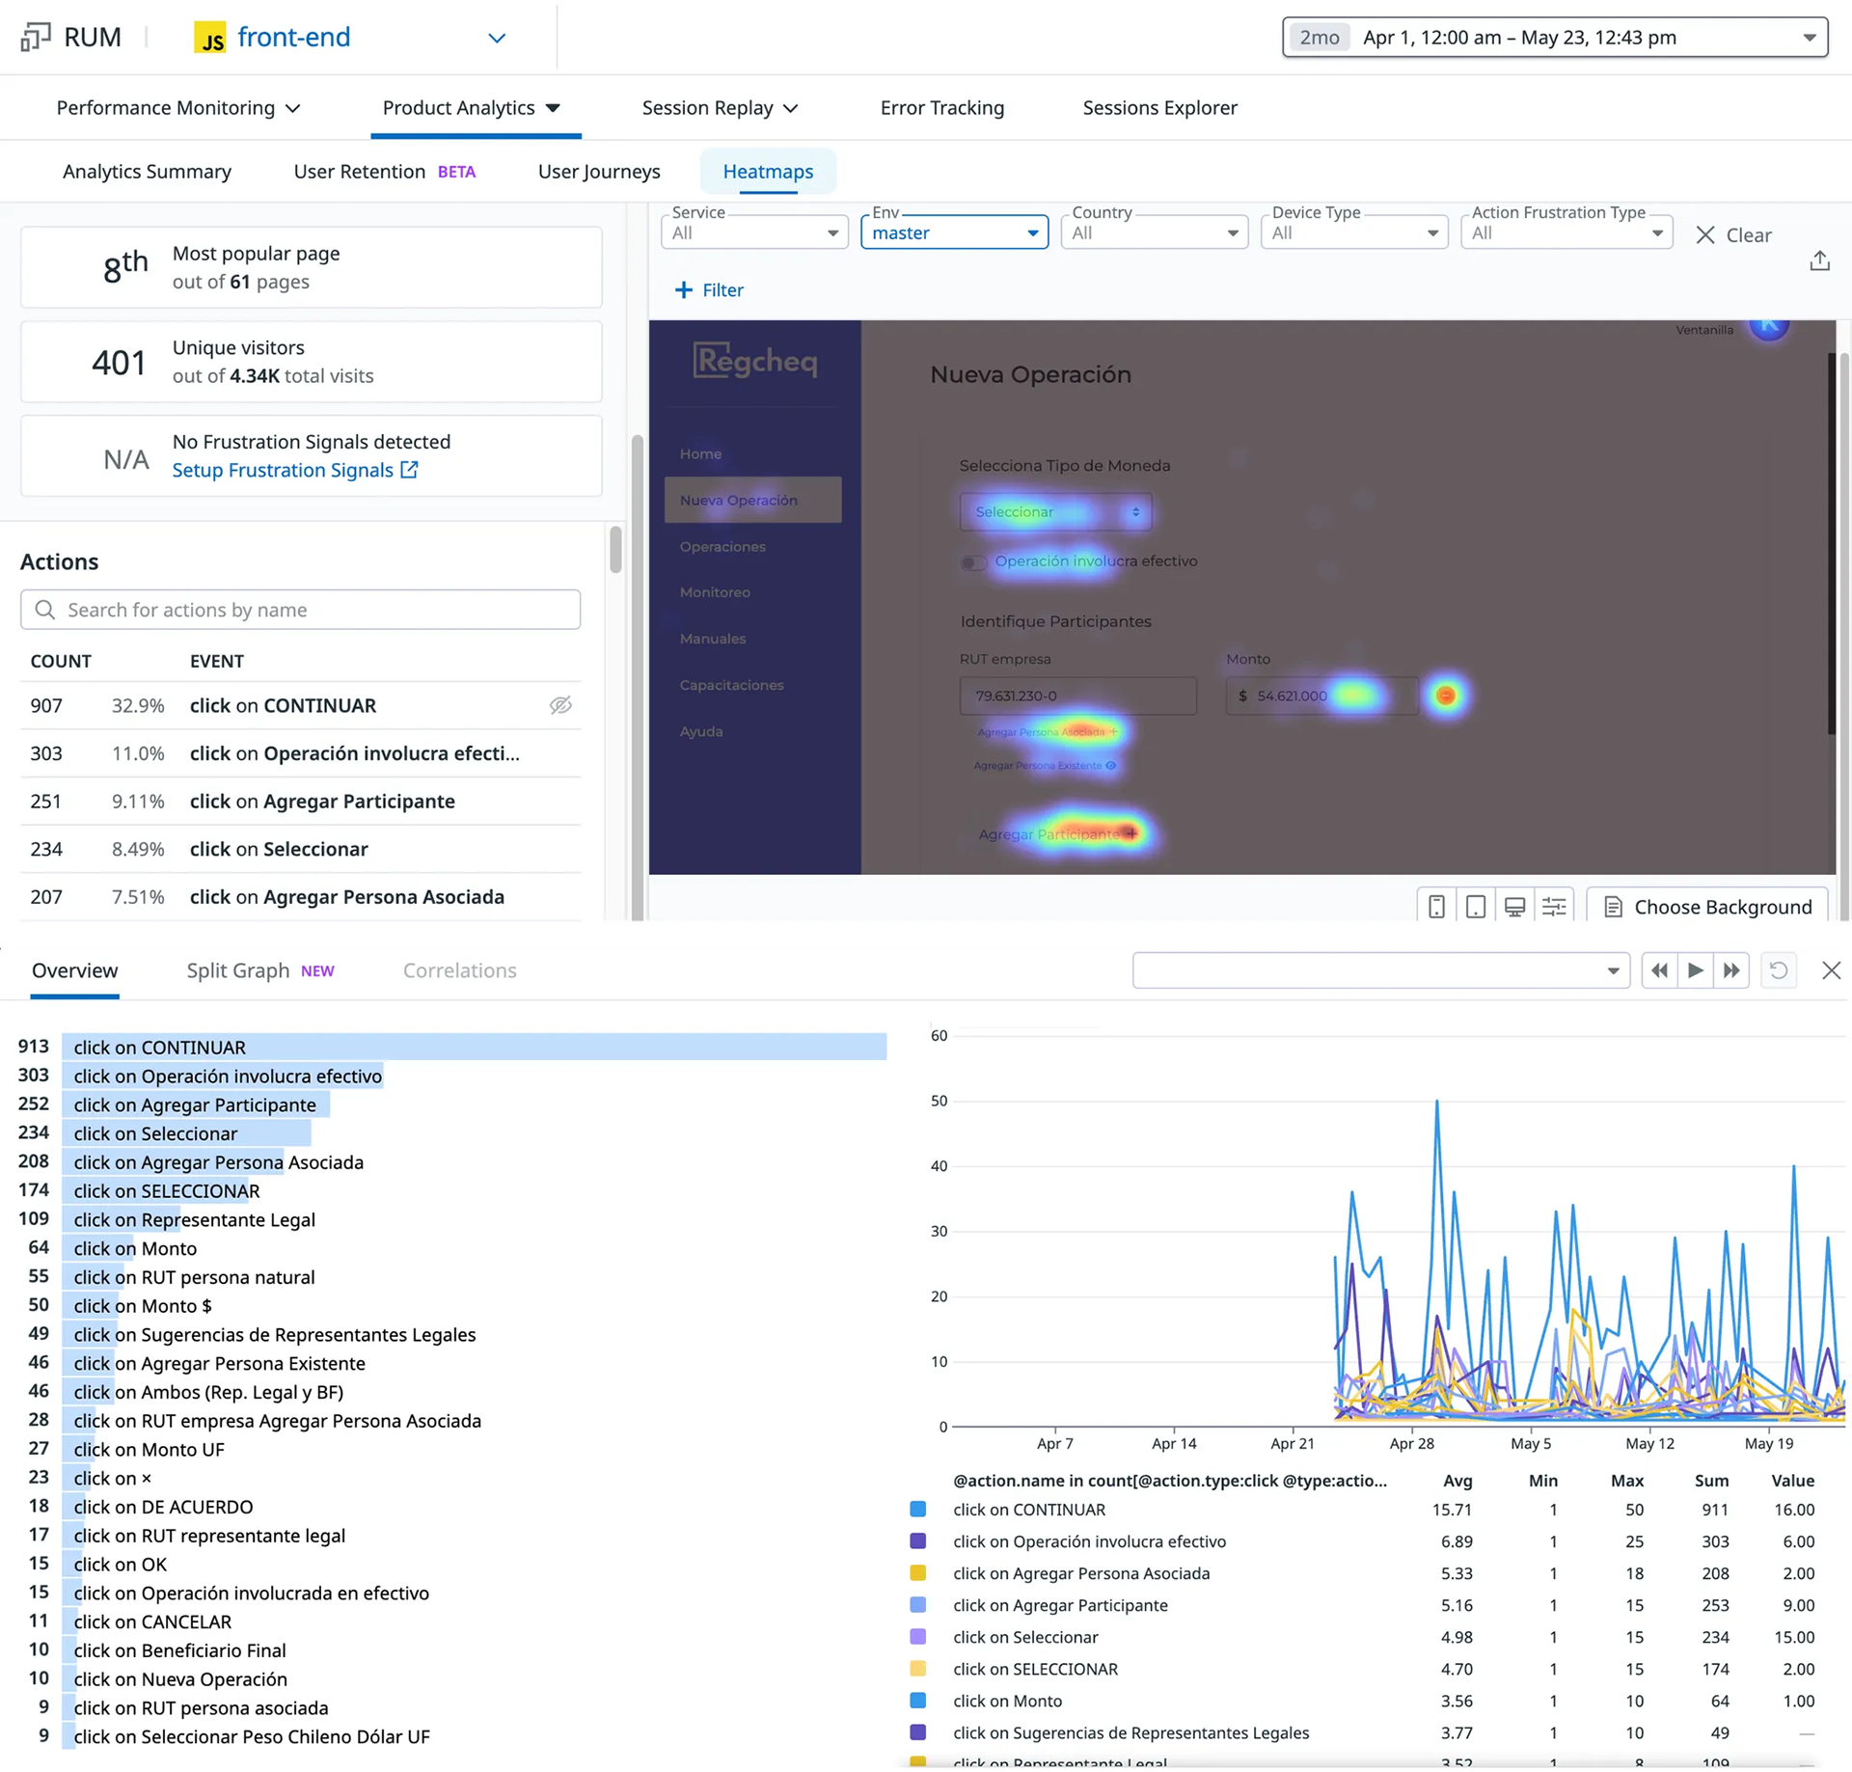Click the Choose Background button
This screenshot has height=1772, width=1852.
pyautogui.click(x=1707, y=907)
